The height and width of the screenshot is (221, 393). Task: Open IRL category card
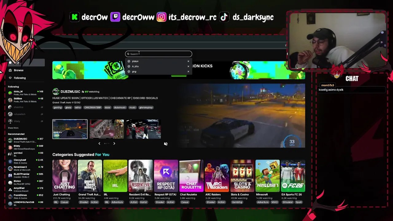point(115,176)
